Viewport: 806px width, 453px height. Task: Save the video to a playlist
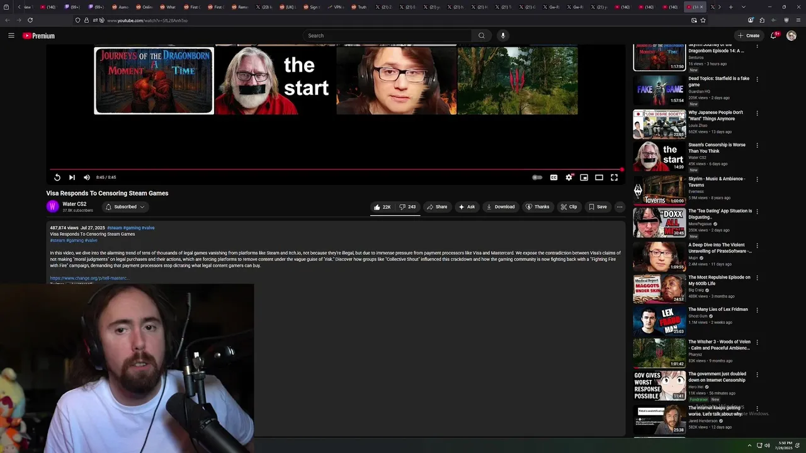coord(598,207)
